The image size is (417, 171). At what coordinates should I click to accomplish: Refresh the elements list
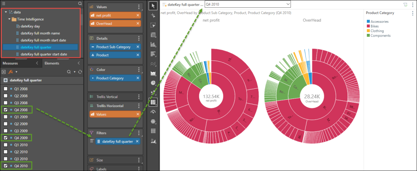pyautogui.click(x=80, y=72)
